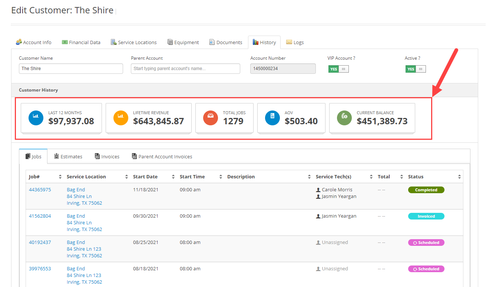The height and width of the screenshot is (287, 486).
Task: Click the Last 12 Months blue chart icon
Action: tap(36, 118)
